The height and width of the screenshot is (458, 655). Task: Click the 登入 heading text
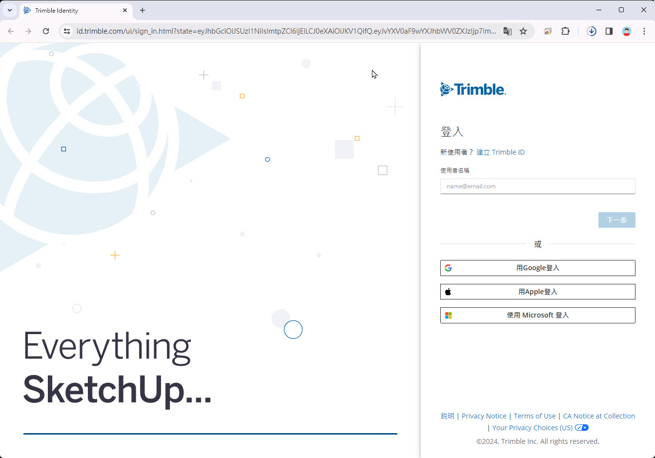point(452,132)
